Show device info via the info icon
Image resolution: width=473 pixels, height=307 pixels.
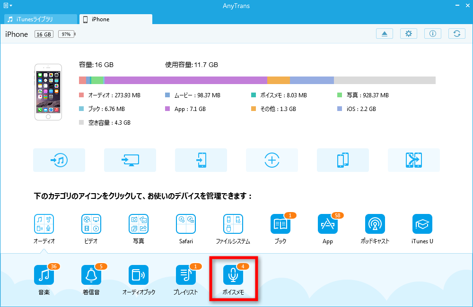pyautogui.click(x=433, y=34)
